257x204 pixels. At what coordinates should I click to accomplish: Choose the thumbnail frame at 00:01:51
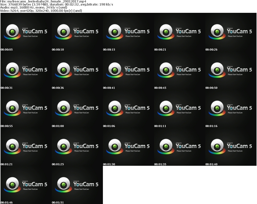point(77,185)
